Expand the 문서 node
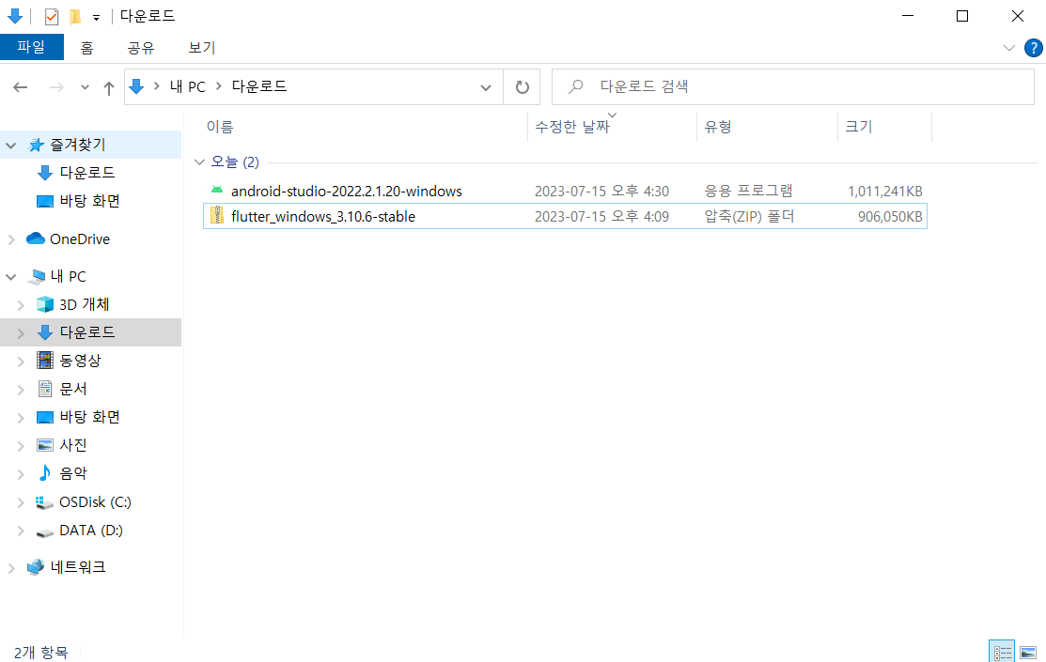Screen dimensions: 1046x662 [x=21, y=390]
